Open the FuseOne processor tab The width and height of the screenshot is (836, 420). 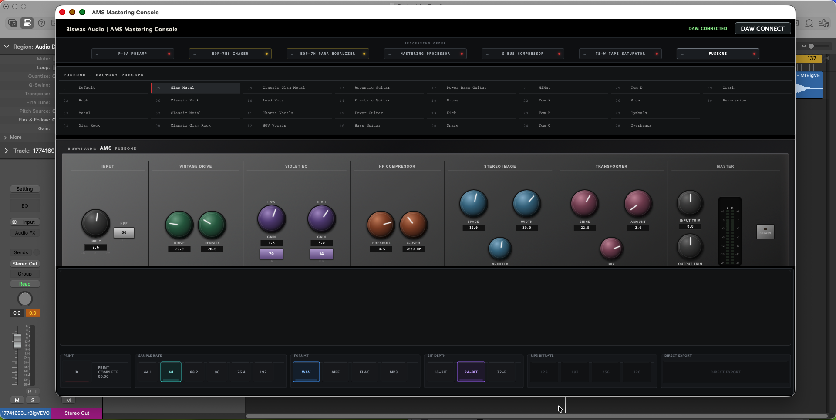[x=718, y=54]
